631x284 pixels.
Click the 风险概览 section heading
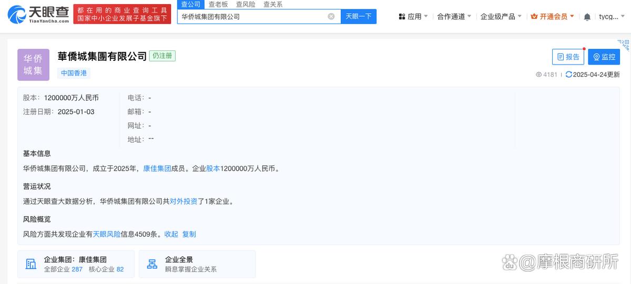click(37, 219)
